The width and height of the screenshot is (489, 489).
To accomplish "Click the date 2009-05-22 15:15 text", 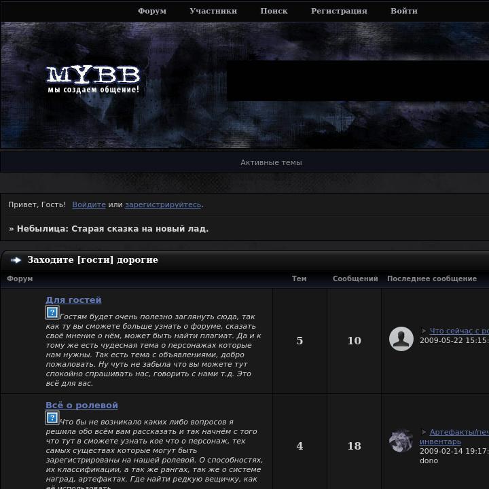I will [454, 340].
